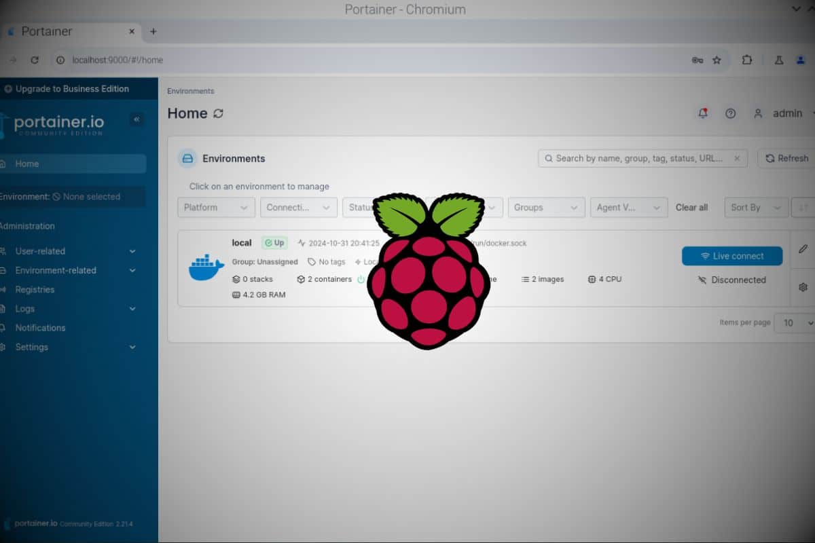Click the password key icon in address bar
The width and height of the screenshot is (815, 543).
tap(698, 60)
